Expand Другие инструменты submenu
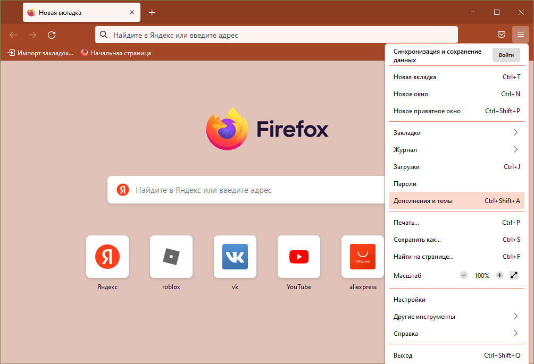Viewport: 534px width, 364px height. click(x=457, y=316)
